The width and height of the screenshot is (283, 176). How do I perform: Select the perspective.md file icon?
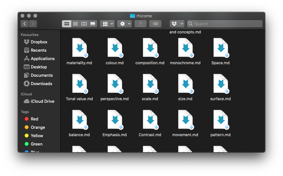click(115, 84)
